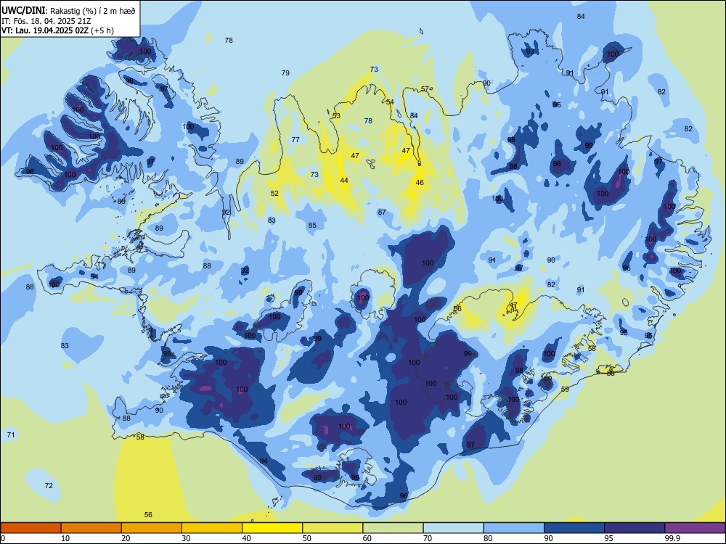Click the humidity value 57 on the north coast
This screenshot has width=726, height=544.
click(x=425, y=89)
